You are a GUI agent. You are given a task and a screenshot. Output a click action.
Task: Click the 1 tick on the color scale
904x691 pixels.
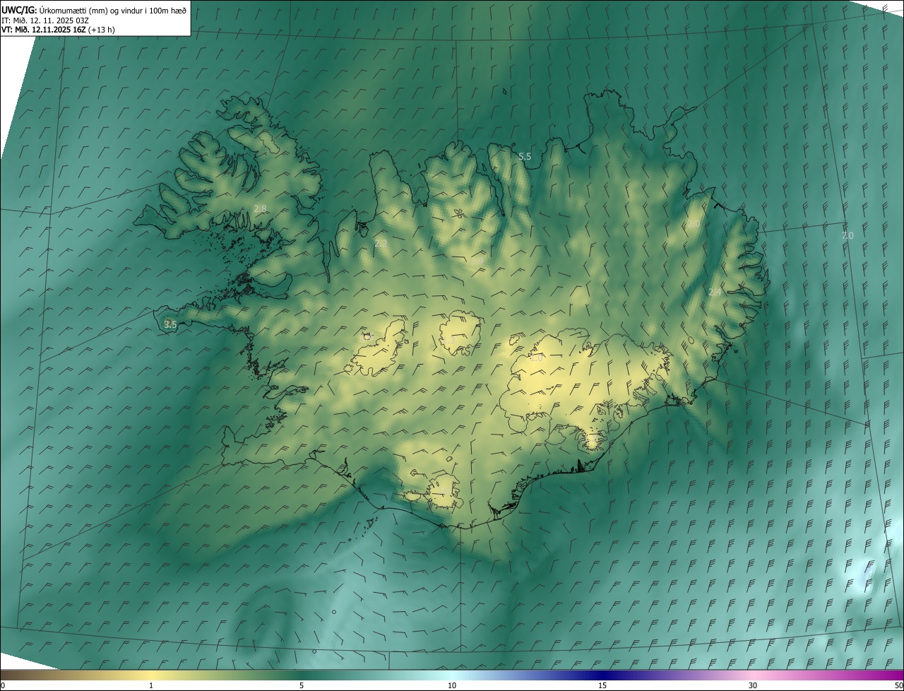point(151,685)
